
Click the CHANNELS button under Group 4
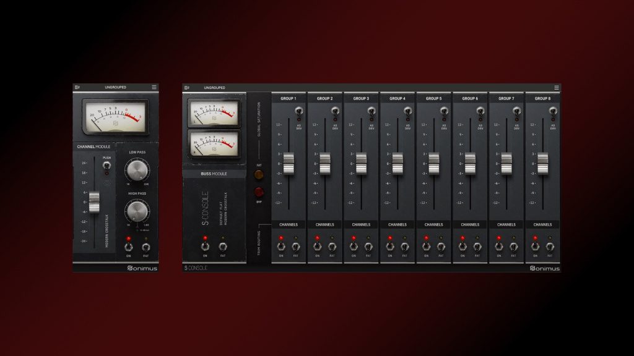[x=397, y=224]
